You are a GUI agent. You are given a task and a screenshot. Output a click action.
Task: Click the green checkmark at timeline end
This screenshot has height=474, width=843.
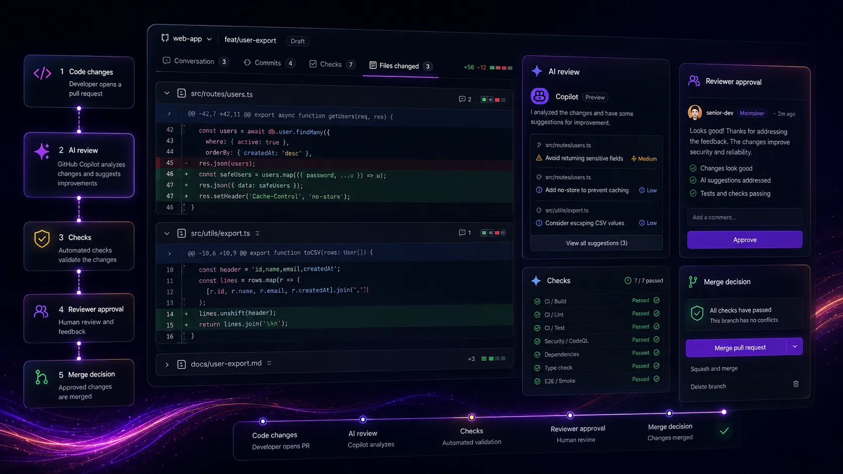pyautogui.click(x=724, y=431)
